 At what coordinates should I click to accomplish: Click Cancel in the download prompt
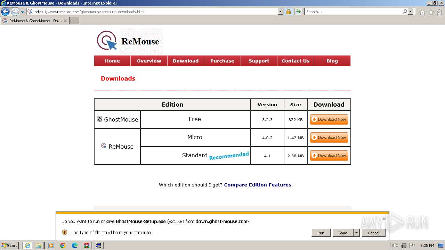[x=373, y=233]
